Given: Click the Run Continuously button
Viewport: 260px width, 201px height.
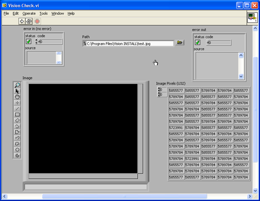Looking at the screenshot, I should 29,21.
